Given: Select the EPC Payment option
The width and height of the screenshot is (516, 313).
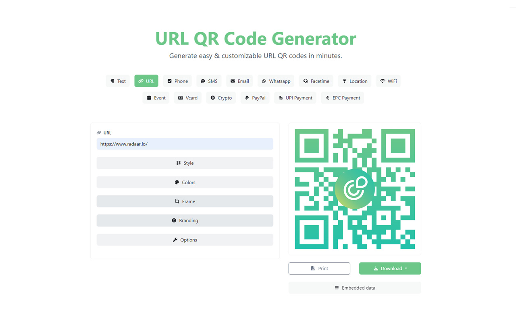Looking at the screenshot, I should point(342,97).
